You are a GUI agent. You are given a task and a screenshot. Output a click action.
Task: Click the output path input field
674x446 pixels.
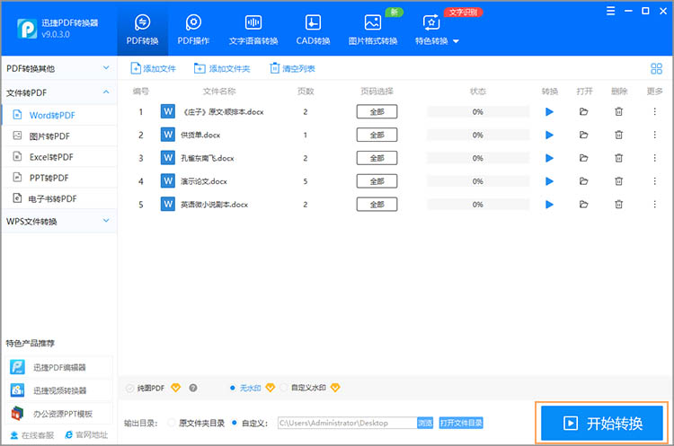[x=345, y=423]
